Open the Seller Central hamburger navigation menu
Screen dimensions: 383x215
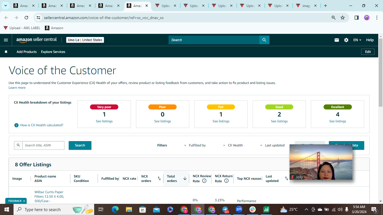tap(6, 40)
